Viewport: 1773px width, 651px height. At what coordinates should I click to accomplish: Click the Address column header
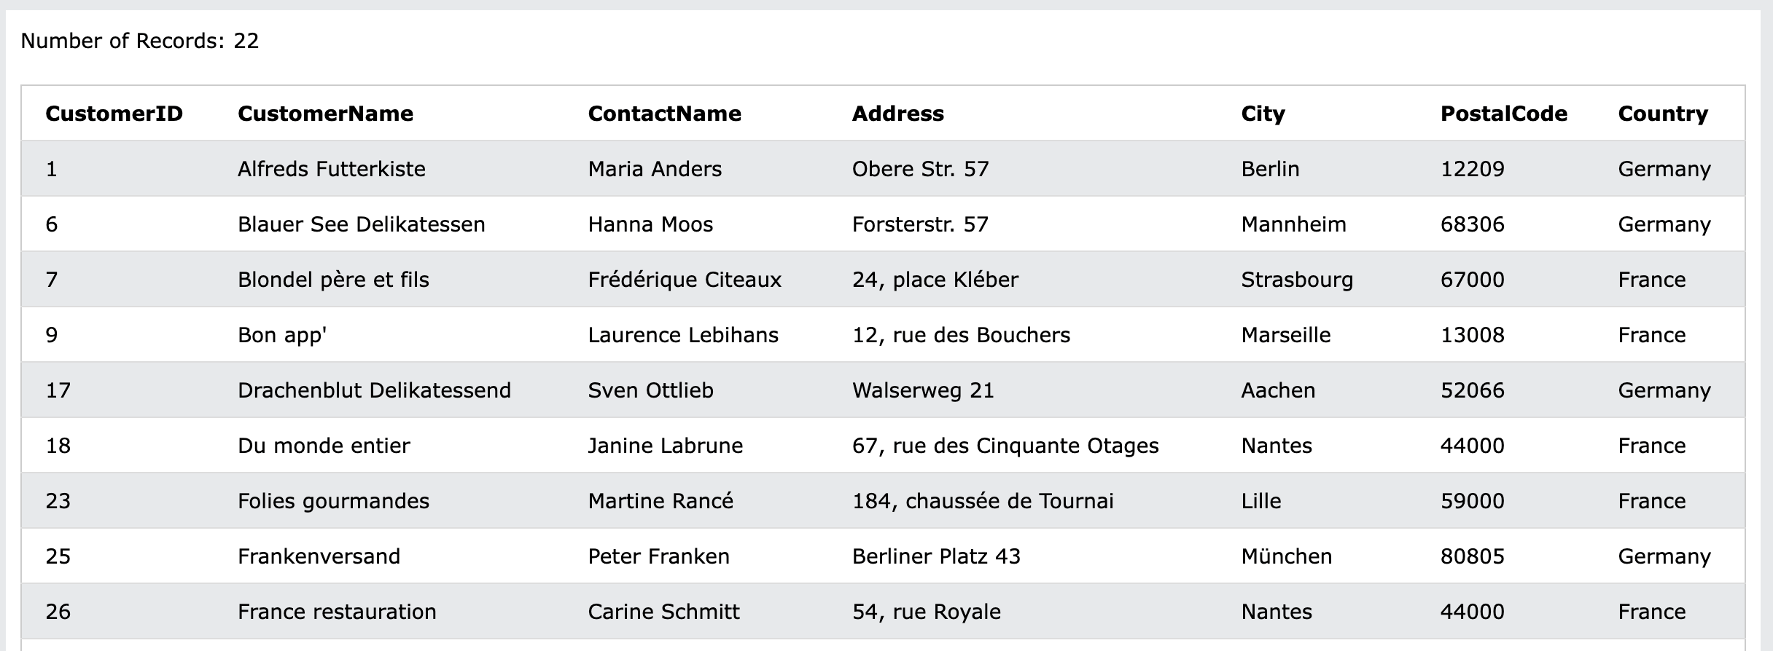(897, 114)
